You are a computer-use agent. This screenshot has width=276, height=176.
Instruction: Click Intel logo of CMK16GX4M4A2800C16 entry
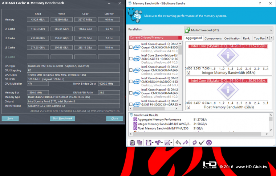click(137, 81)
